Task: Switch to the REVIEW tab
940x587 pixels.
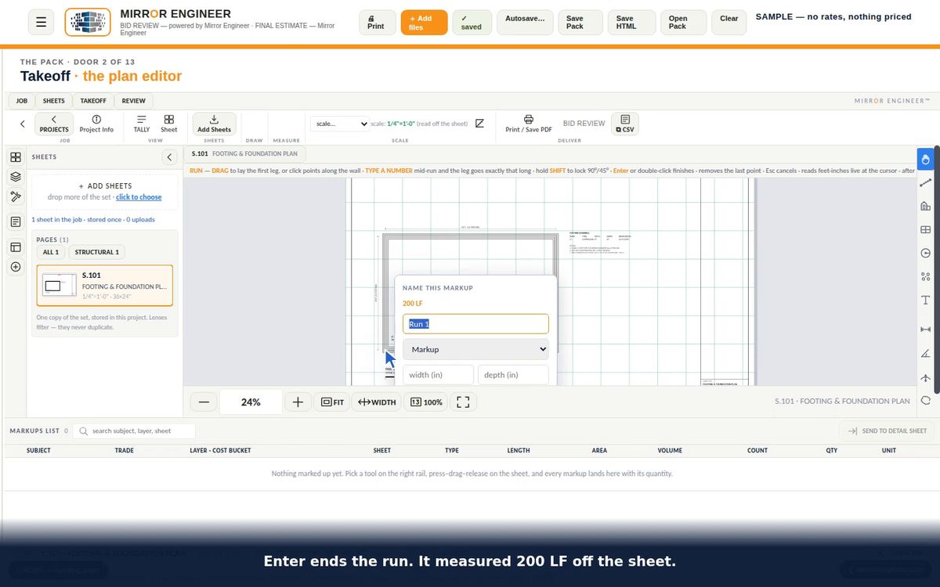Action: [133, 101]
